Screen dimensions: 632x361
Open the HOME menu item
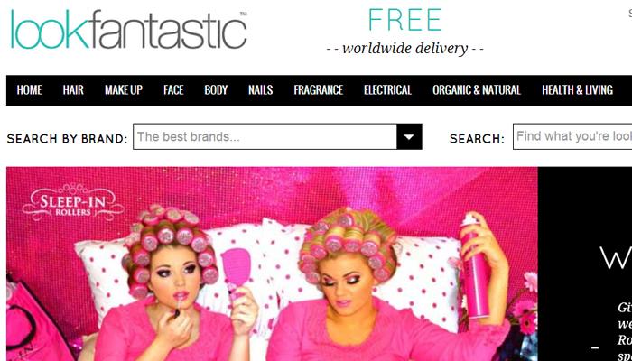coord(29,90)
